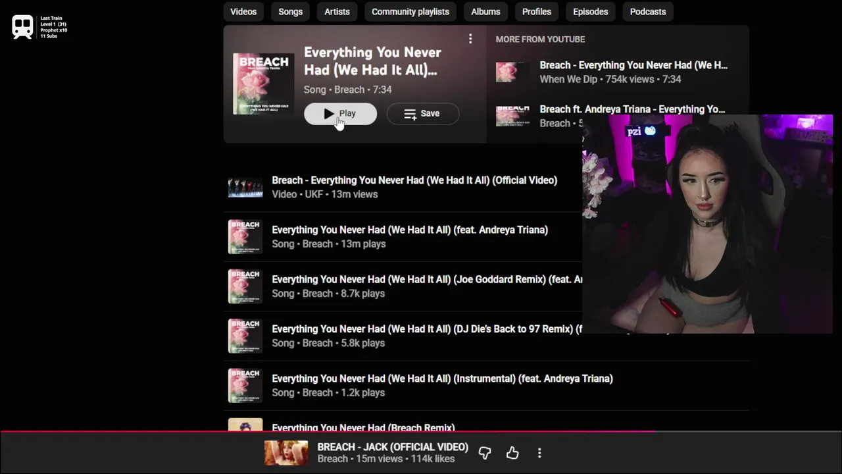Open 'Breach ft. Andreya Triana' YouTube video title
Screen dimensions: 842x474
pyautogui.click(x=632, y=109)
